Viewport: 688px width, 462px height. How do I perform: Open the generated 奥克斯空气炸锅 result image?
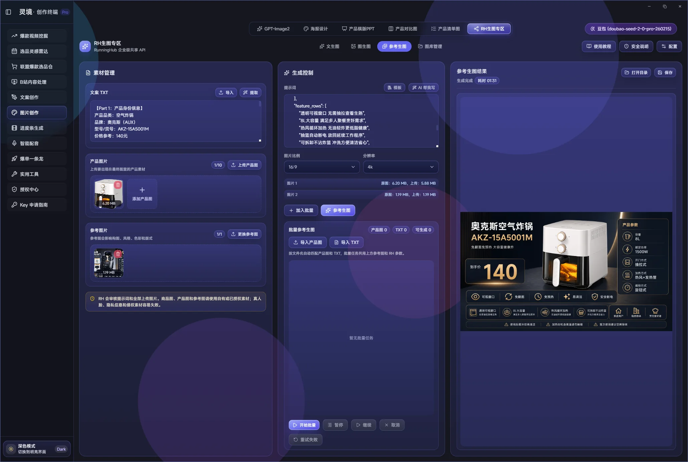click(x=566, y=271)
